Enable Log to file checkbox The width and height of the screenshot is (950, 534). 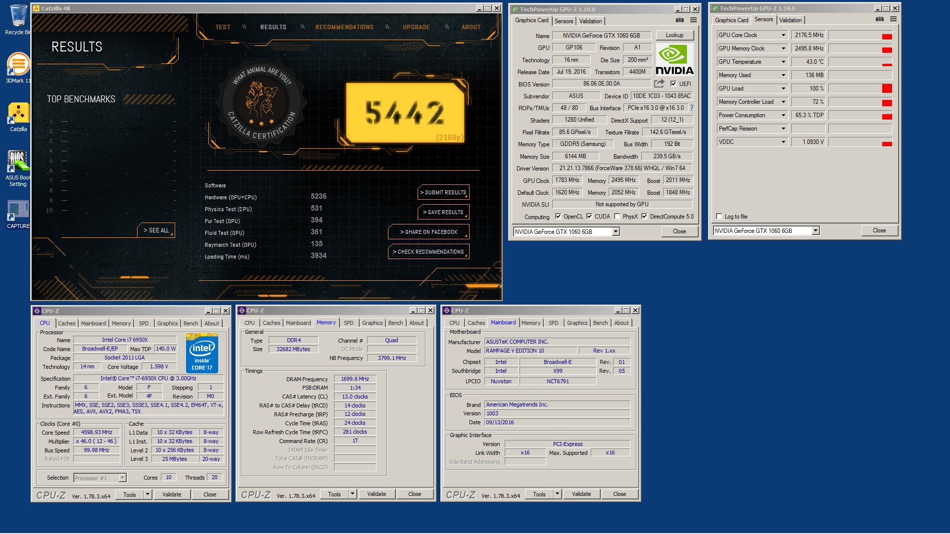719,217
